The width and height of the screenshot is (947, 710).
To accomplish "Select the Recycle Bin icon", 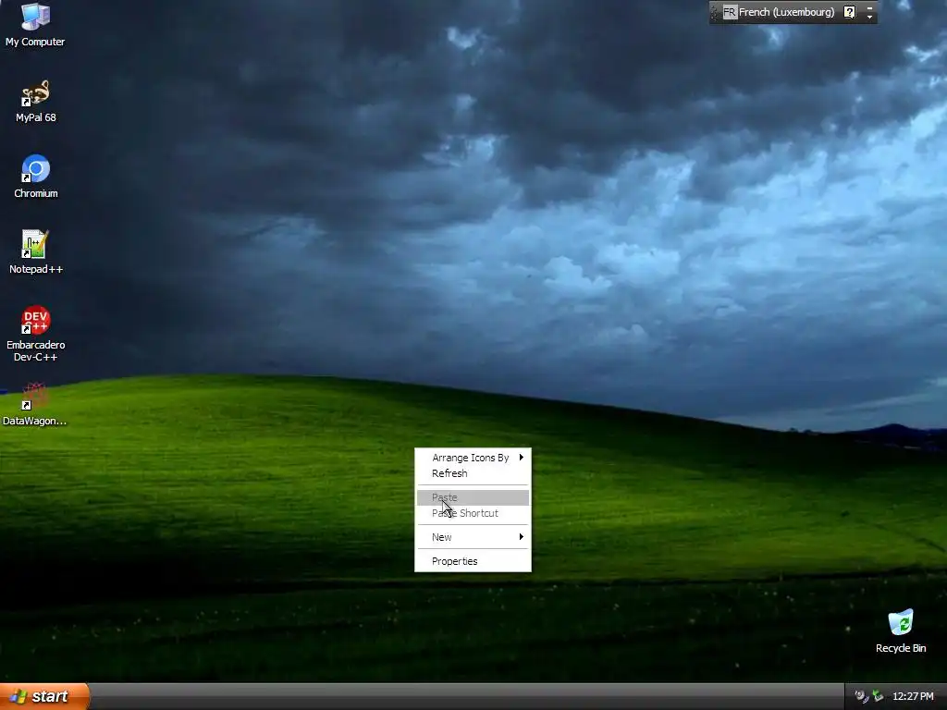I will click(901, 631).
